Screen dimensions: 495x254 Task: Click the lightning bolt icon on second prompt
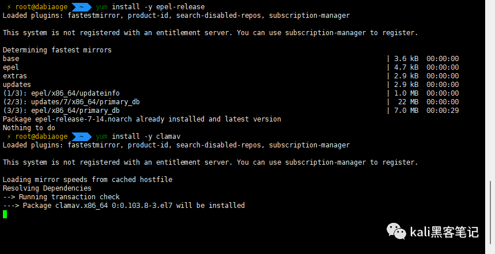(x=9, y=137)
